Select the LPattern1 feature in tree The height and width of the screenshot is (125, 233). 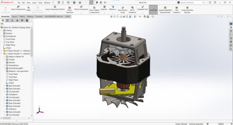click(11, 109)
